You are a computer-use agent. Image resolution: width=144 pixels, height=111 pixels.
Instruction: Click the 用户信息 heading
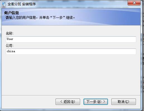click(x=11, y=13)
